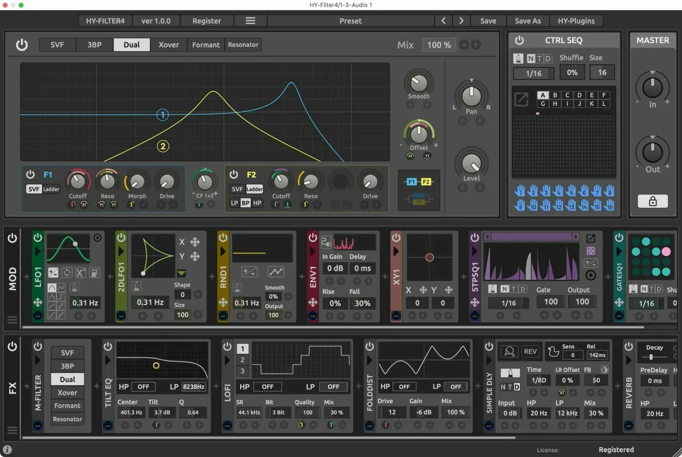Open the 1/16 rate selector in CTRL SEQ

click(533, 73)
